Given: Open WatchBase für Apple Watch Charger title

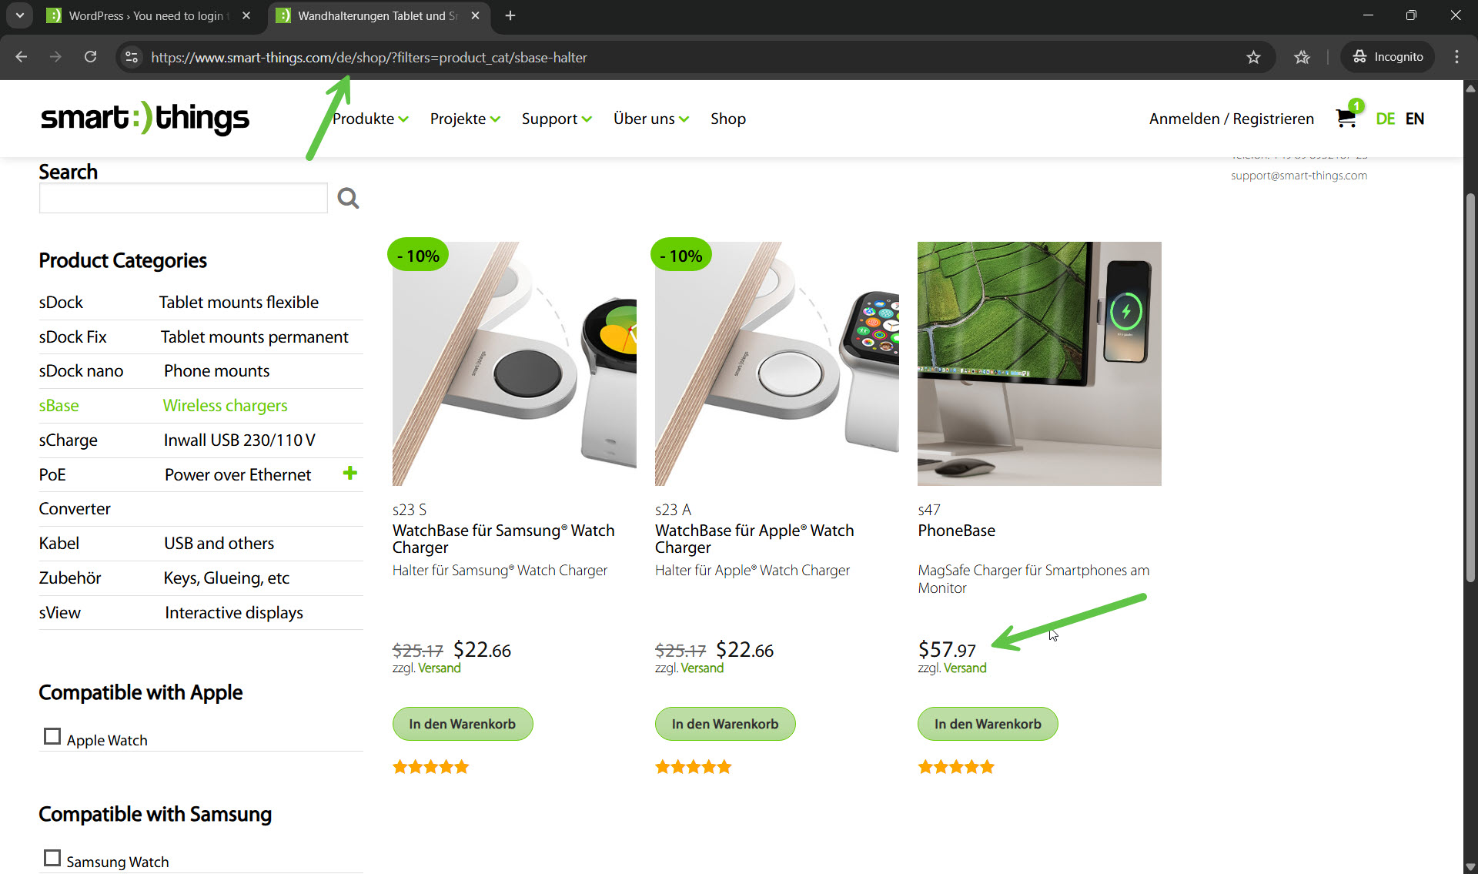Looking at the screenshot, I should coord(754,538).
